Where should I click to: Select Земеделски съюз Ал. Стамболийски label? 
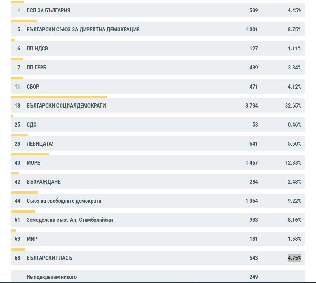click(x=70, y=220)
